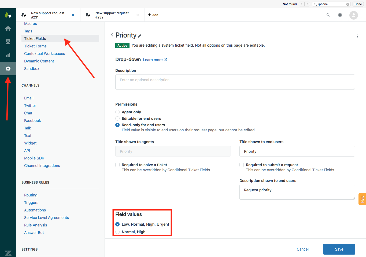Click the Save button
Image resolution: width=366 pixels, height=257 pixels.
(339, 249)
